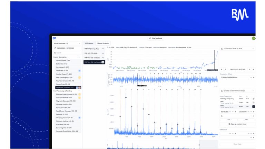Open the date range picker field

click(x=67, y=48)
